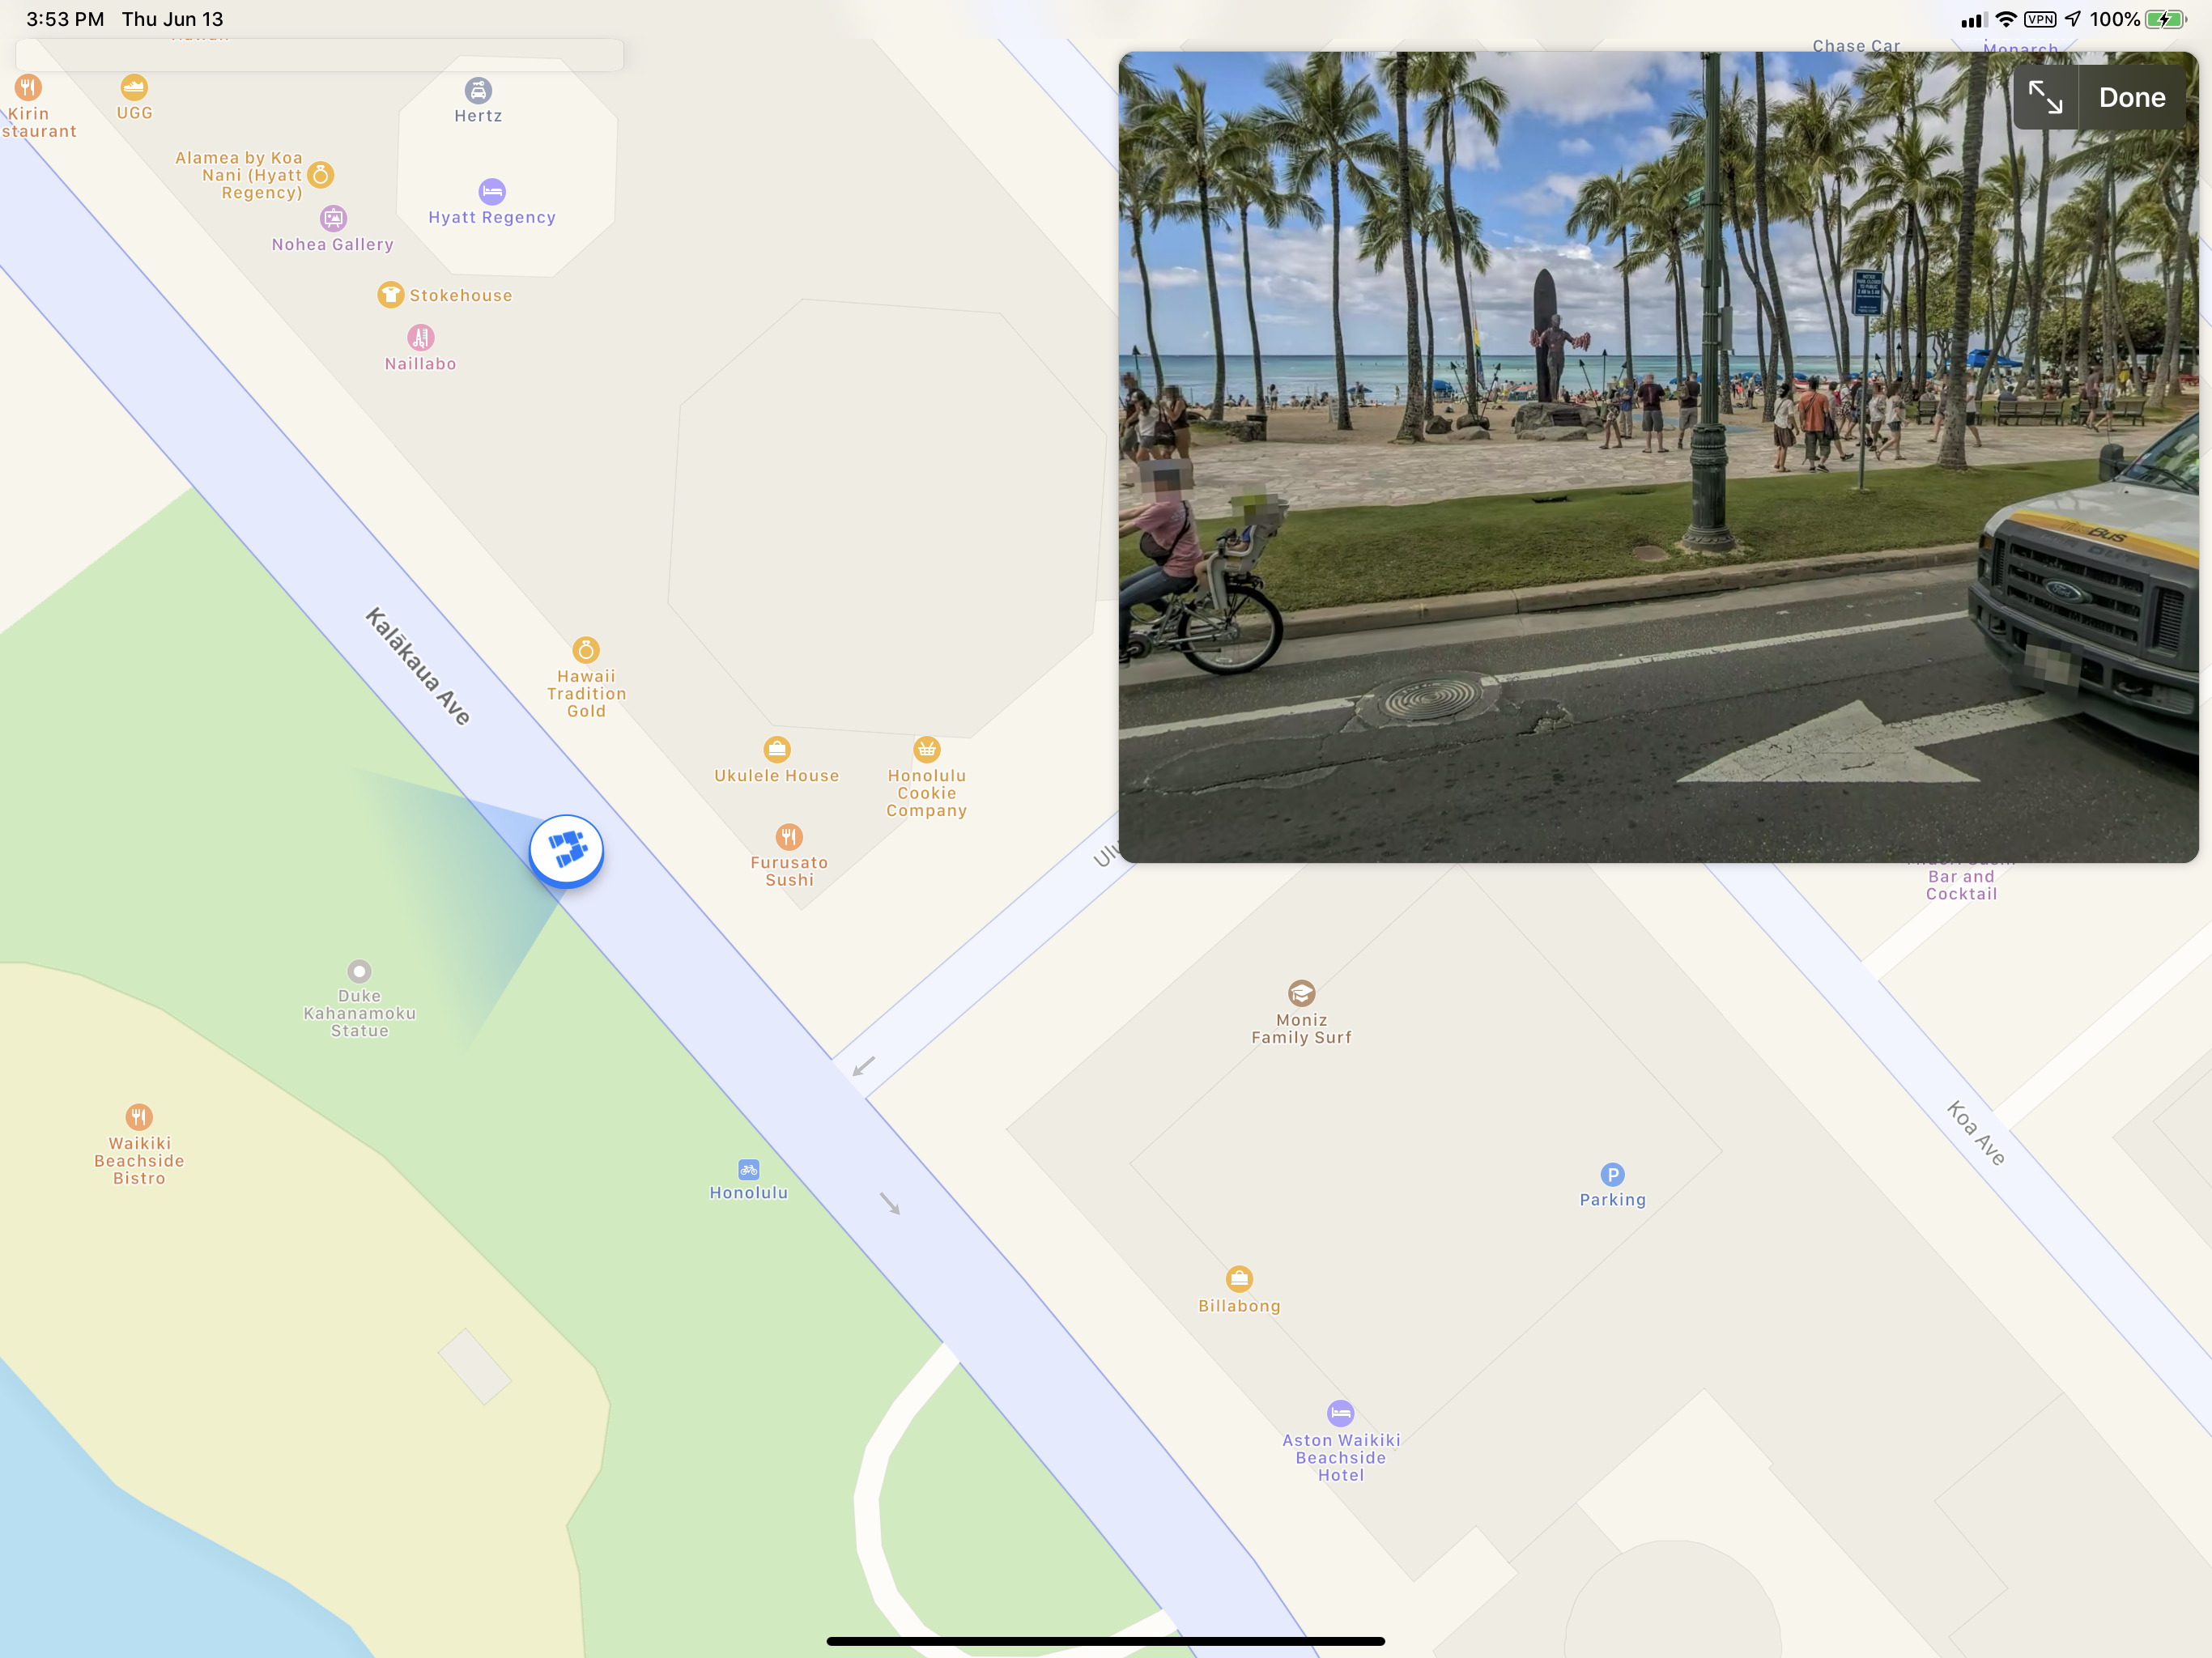Tap Aston Waikiki Beachside Hotel pin
The image size is (2212, 1658).
coord(1340,1413)
